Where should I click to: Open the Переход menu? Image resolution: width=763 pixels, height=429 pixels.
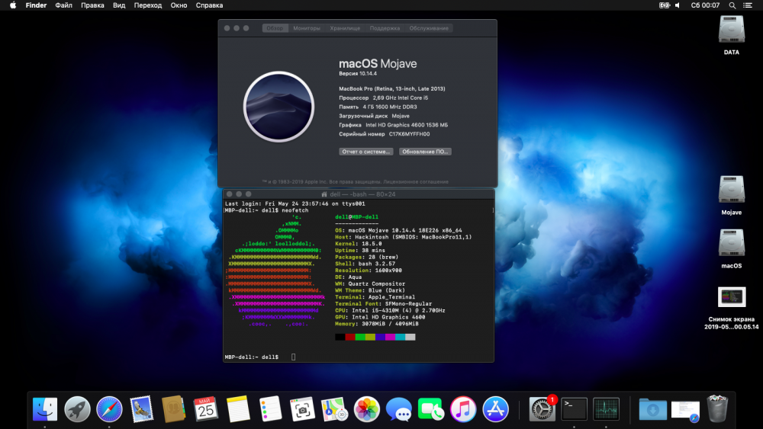pyautogui.click(x=148, y=5)
